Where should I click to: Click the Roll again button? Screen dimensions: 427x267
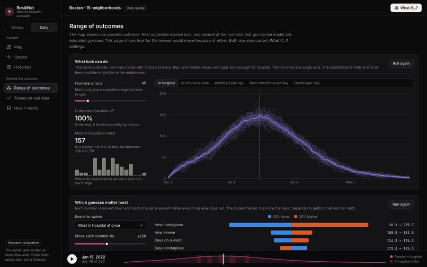coord(401,63)
